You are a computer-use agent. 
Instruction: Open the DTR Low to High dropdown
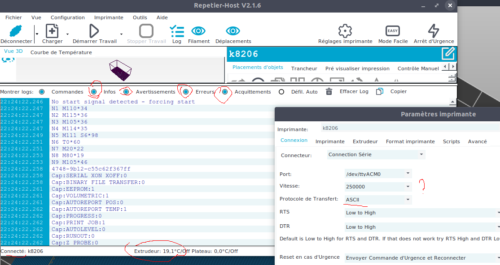pyautogui.click(x=422, y=227)
